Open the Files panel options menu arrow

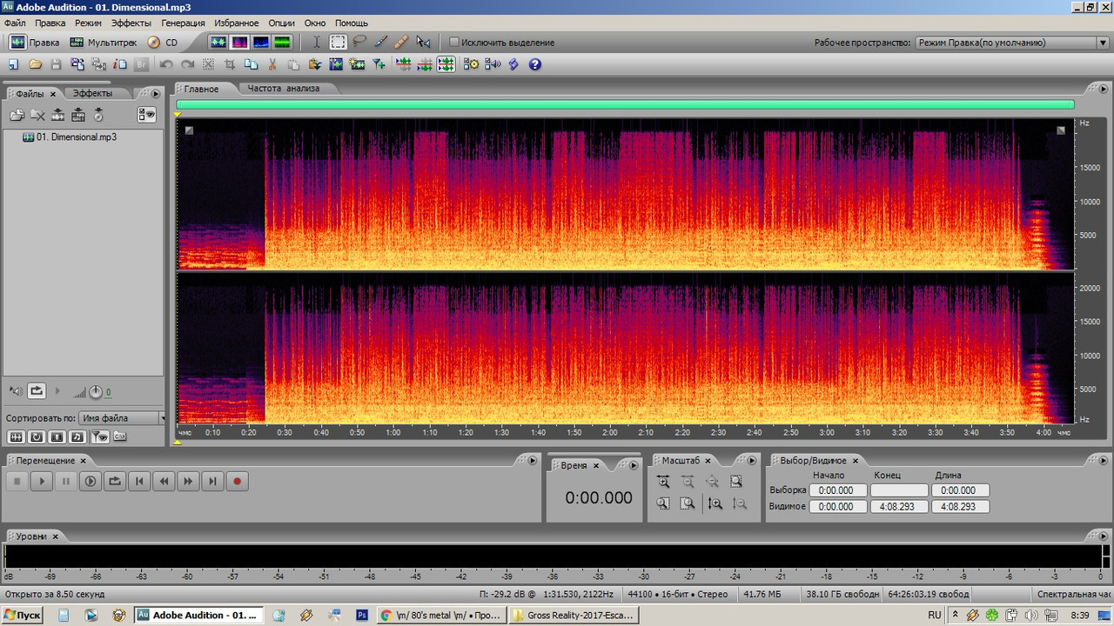[156, 93]
